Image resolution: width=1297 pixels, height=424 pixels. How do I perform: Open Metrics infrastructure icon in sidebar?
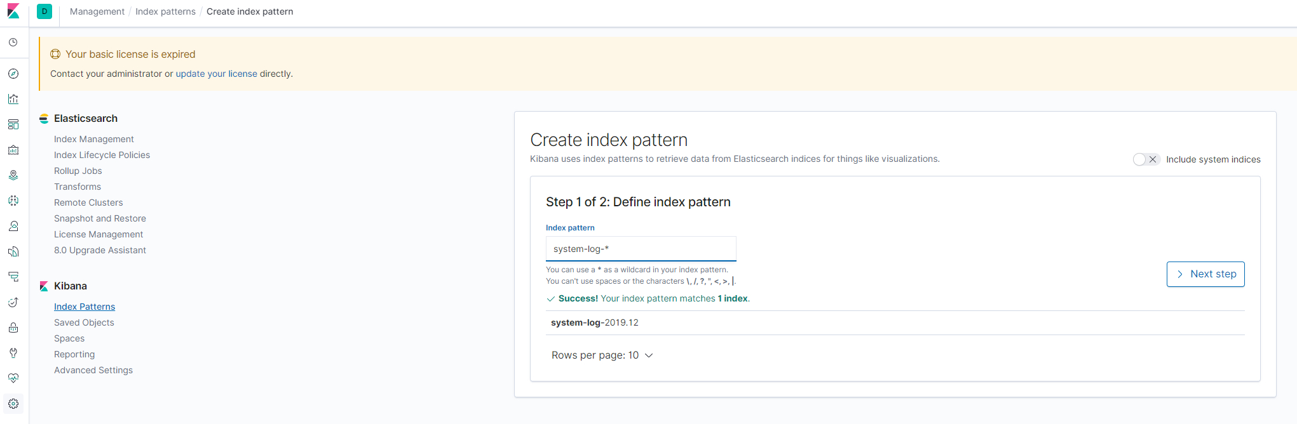[13, 226]
